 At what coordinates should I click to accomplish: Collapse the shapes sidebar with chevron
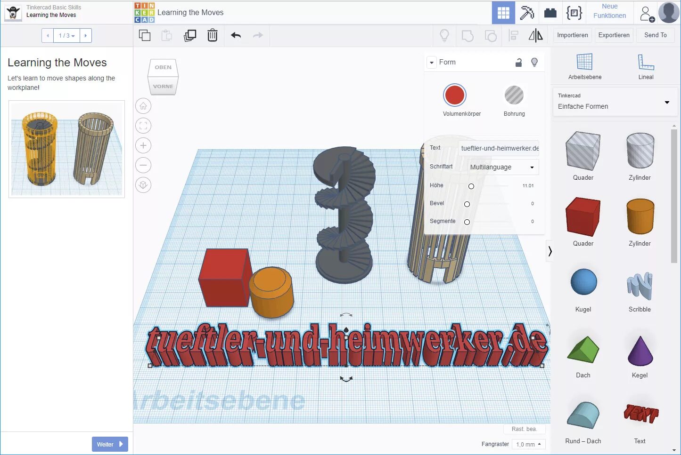550,251
